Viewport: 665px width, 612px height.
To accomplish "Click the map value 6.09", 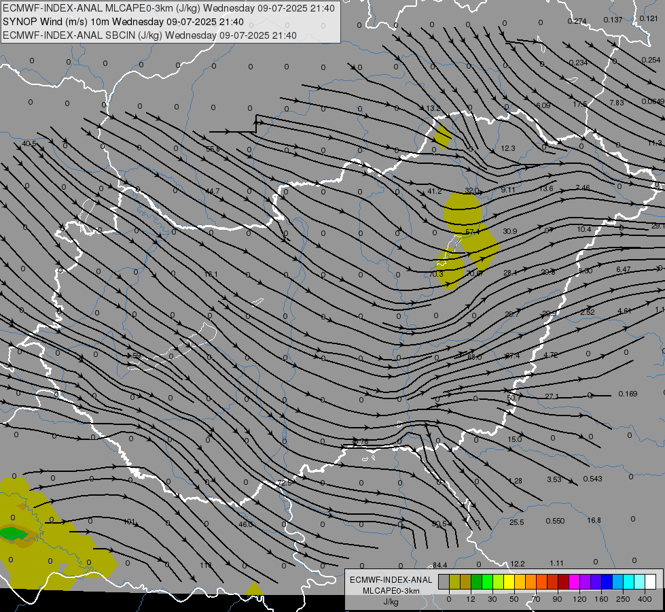I will [543, 105].
